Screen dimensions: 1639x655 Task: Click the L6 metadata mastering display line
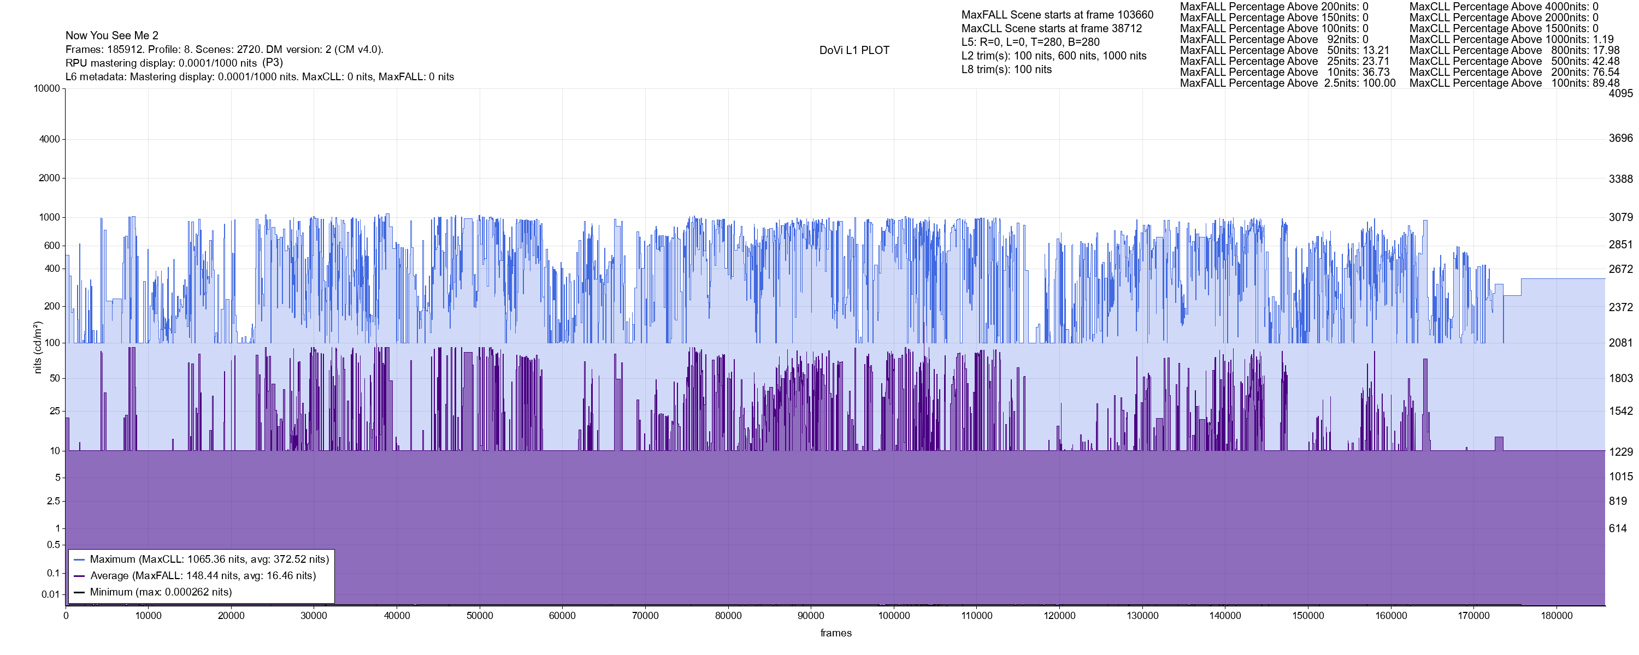tap(260, 77)
